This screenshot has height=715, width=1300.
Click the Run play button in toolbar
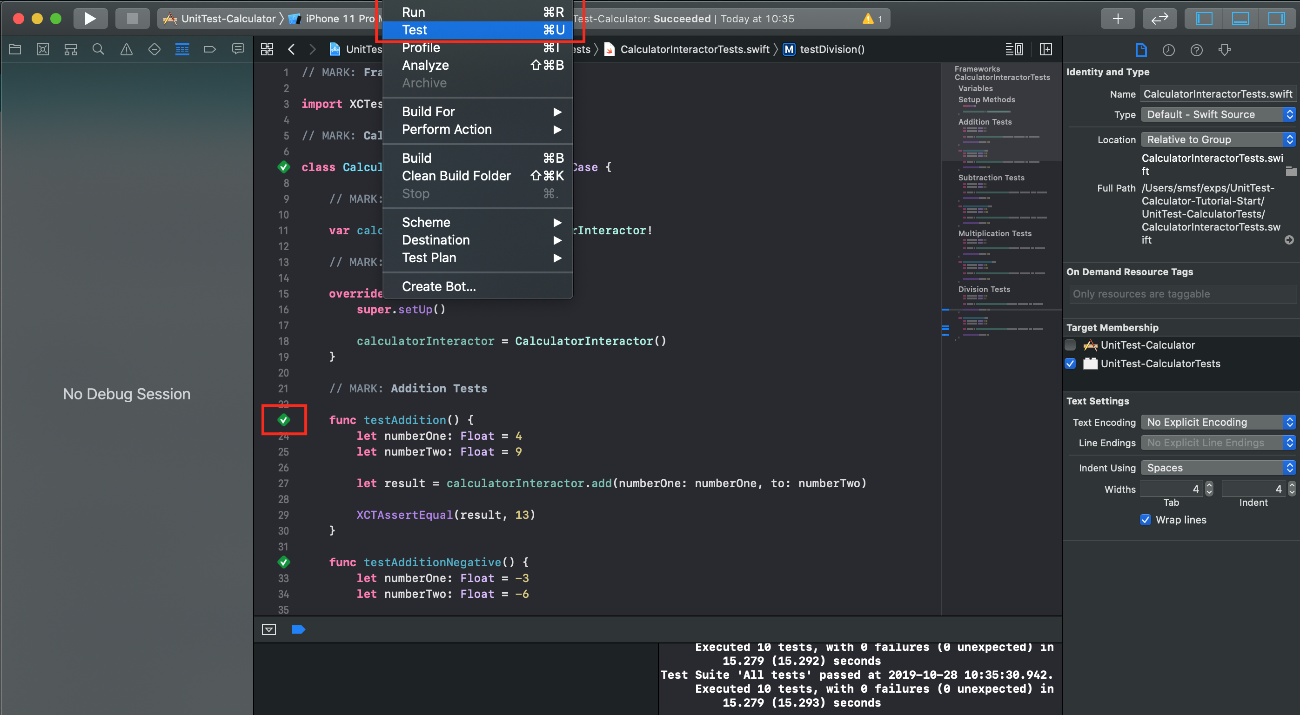pos(90,19)
